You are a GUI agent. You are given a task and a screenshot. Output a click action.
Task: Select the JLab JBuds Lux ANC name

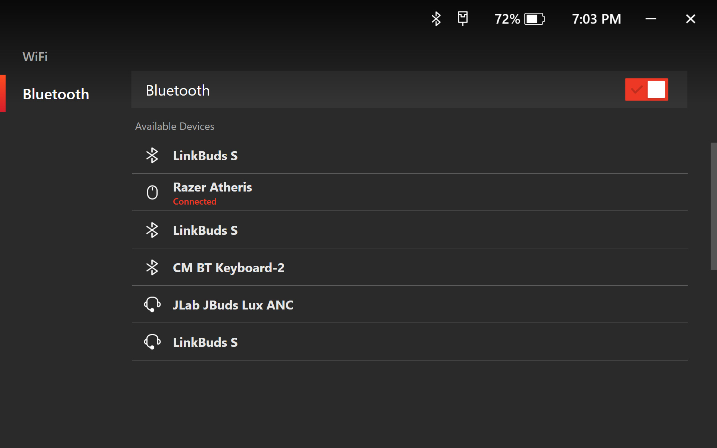point(233,305)
